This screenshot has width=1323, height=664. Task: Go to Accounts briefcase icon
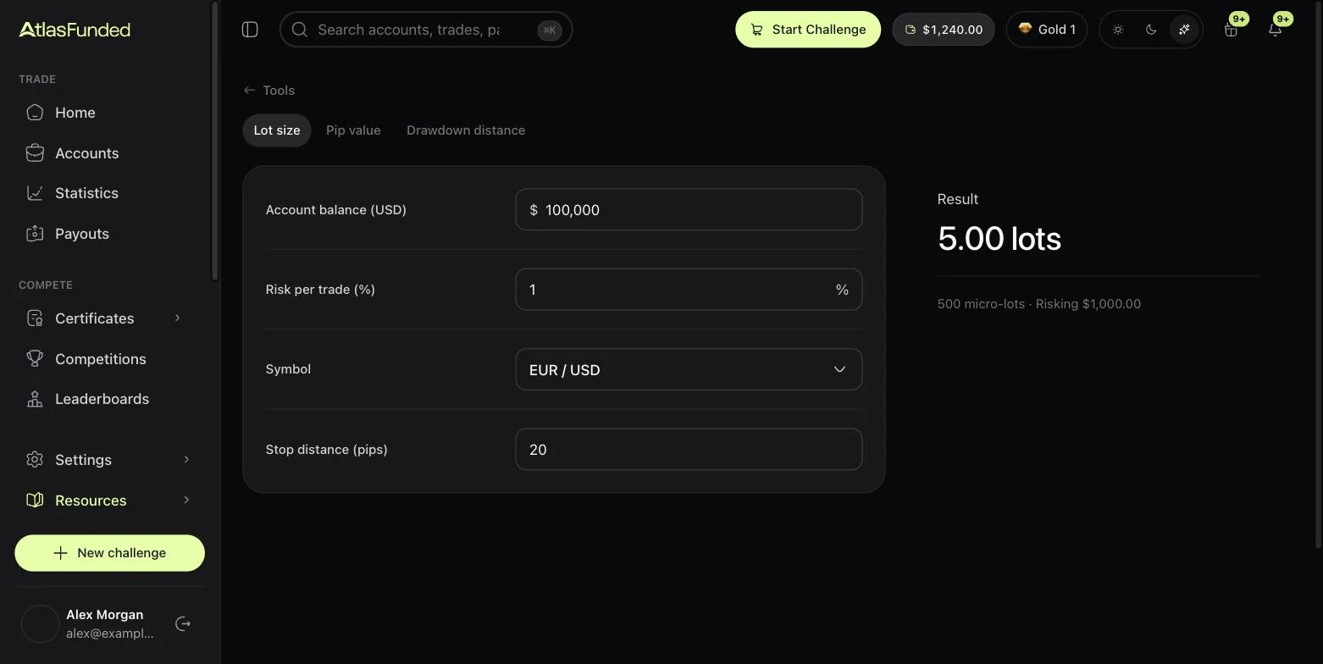35,153
